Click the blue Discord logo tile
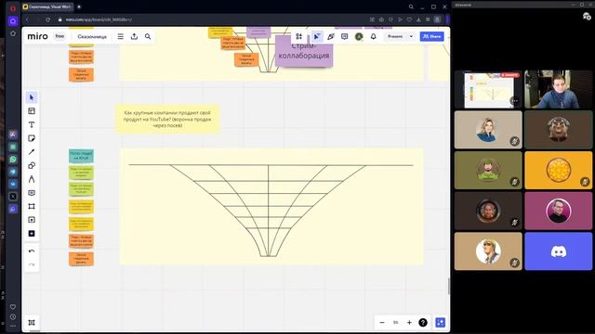 [x=558, y=251]
